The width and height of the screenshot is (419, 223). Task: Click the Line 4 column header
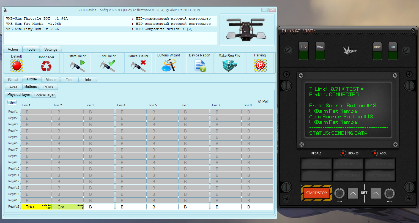coord(121,105)
